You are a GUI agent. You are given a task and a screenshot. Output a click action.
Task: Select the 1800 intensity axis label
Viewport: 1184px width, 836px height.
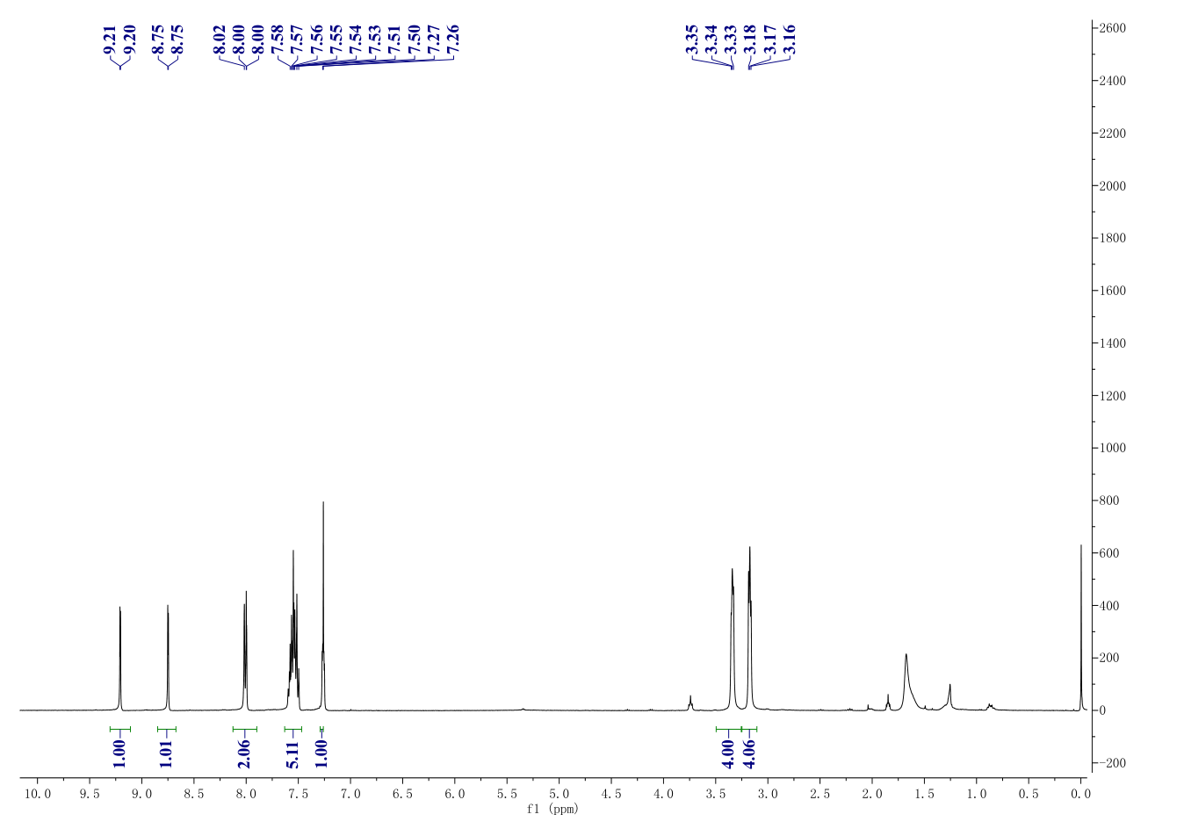point(1113,238)
